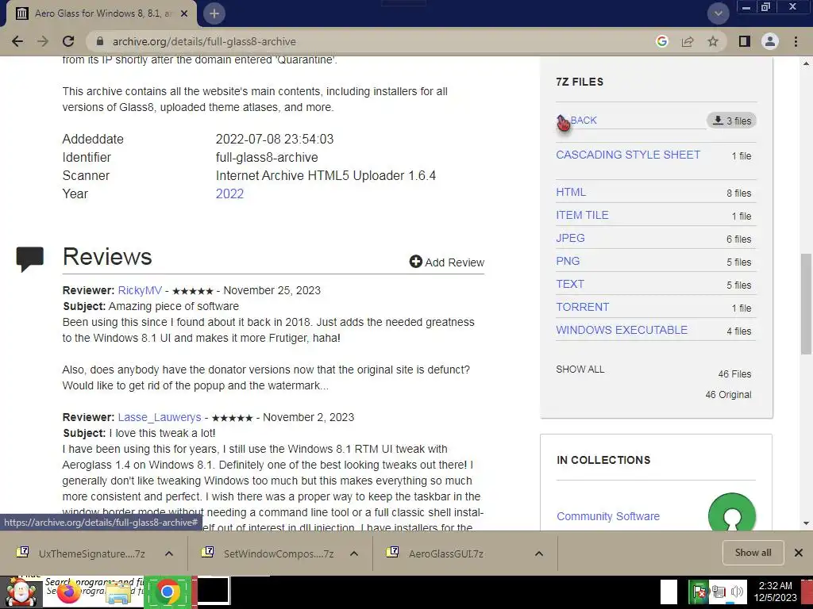The image size is (813, 609).
Task: Open the Chrome profile avatar
Action: tap(770, 41)
